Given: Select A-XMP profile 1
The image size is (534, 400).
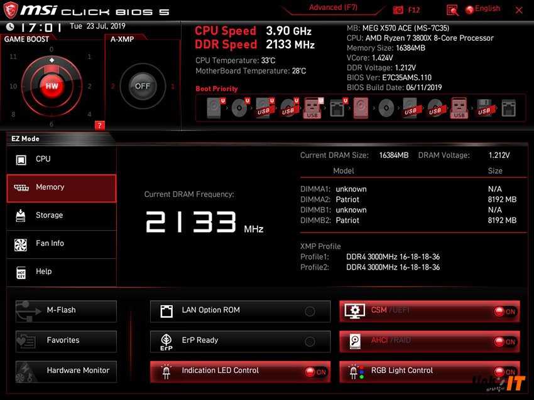Looking at the screenshot, I should (x=173, y=87).
